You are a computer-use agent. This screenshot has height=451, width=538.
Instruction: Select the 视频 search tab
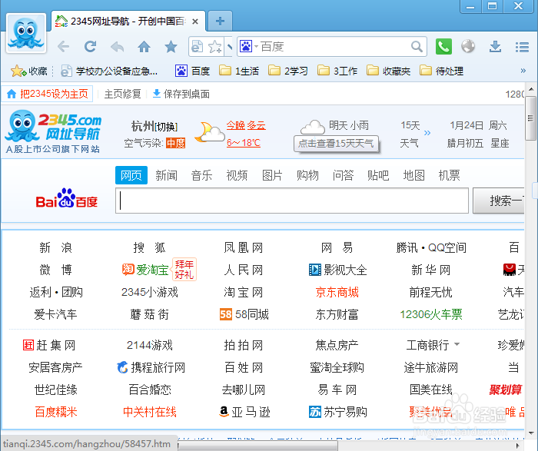tap(237, 175)
